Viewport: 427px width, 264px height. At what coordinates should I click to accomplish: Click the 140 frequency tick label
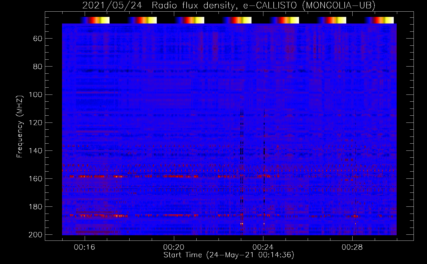pyautogui.click(x=36, y=150)
